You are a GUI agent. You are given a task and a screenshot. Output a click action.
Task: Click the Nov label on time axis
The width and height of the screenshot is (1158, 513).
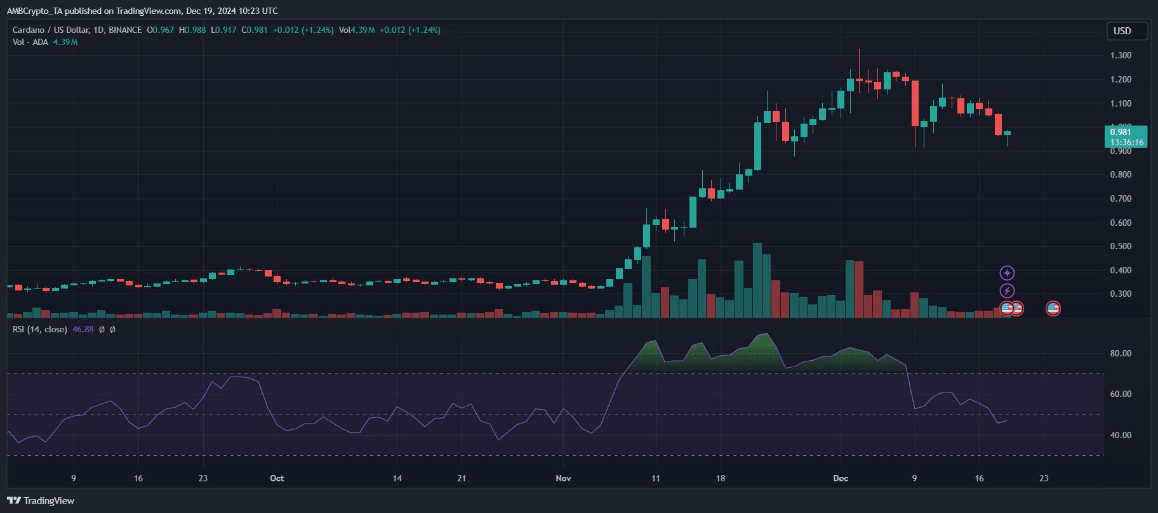click(x=563, y=478)
